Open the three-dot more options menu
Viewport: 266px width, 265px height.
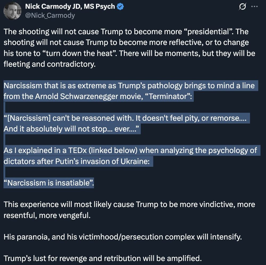point(255,7)
